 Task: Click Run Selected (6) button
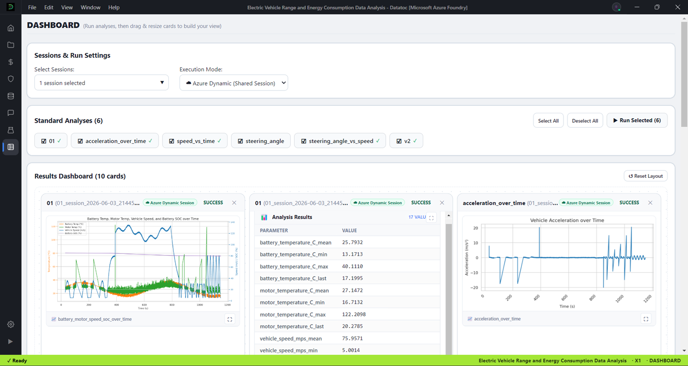coord(637,121)
